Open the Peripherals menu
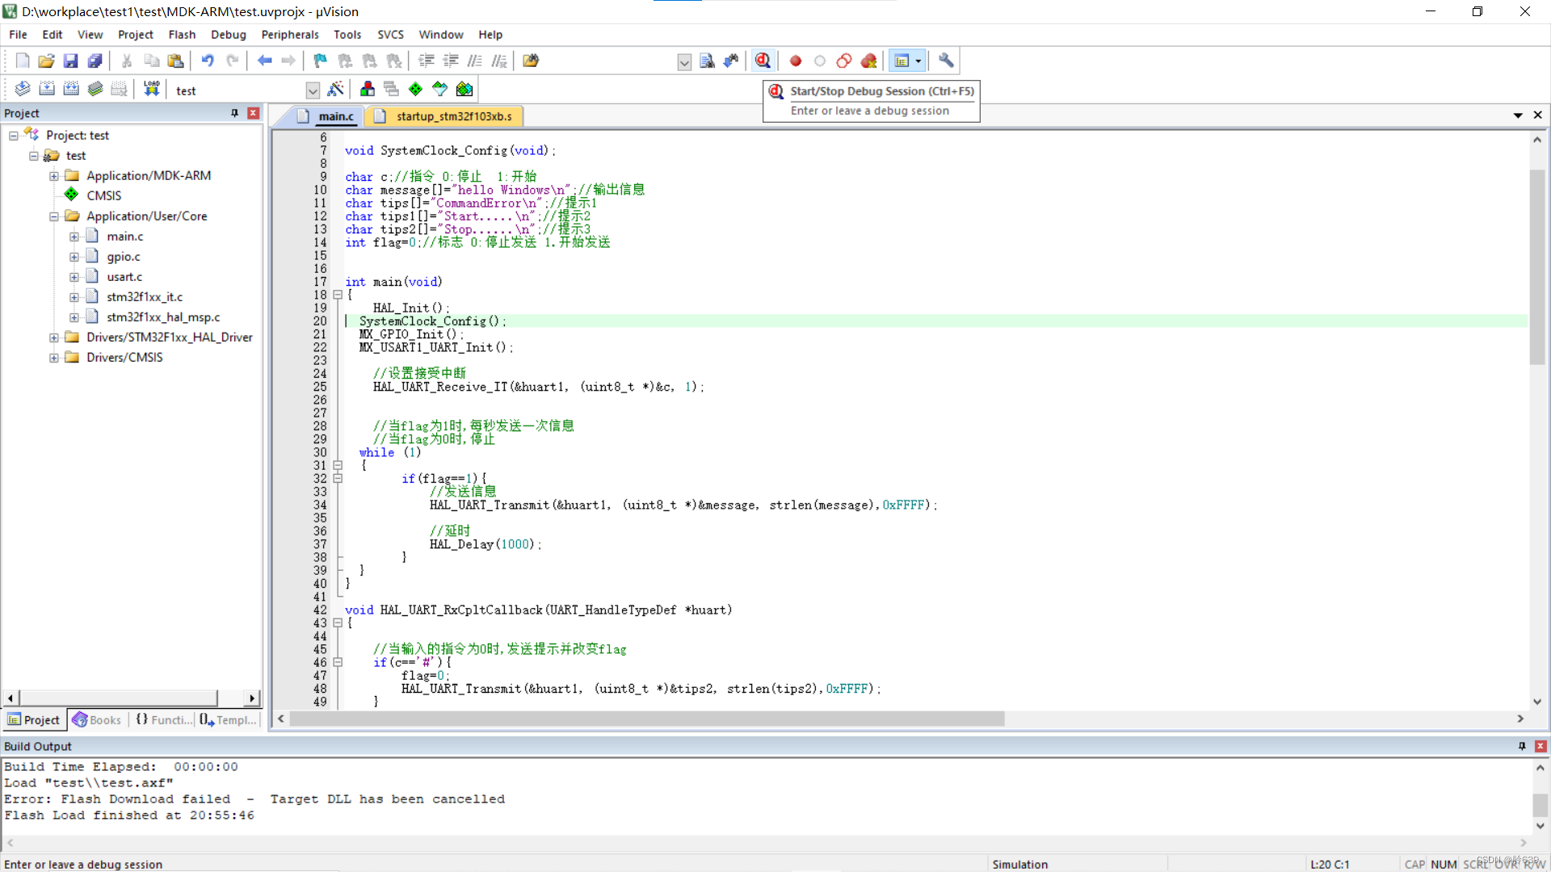Image resolution: width=1551 pixels, height=872 pixels. [290, 35]
